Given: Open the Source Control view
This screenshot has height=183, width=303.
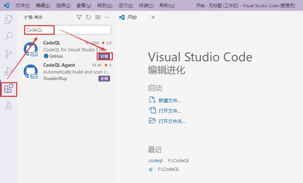Looking at the screenshot, I should 9,54.
